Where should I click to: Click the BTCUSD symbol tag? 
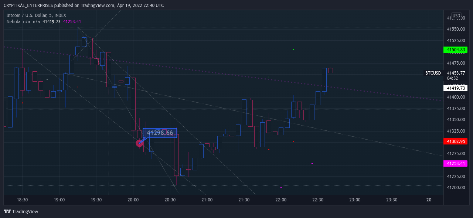tap(433, 73)
